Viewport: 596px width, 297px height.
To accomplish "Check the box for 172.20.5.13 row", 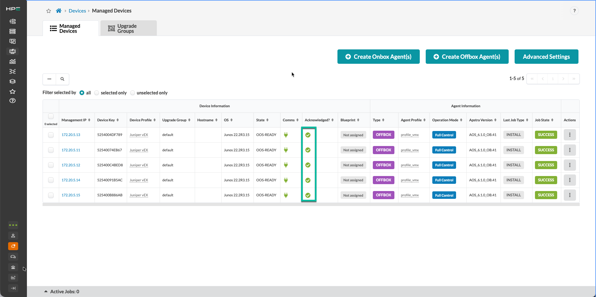I will pyautogui.click(x=51, y=135).
